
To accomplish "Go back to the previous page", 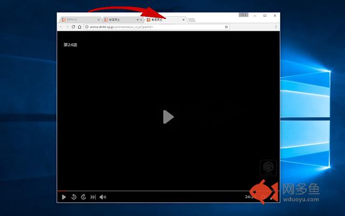I will point(61,27).
